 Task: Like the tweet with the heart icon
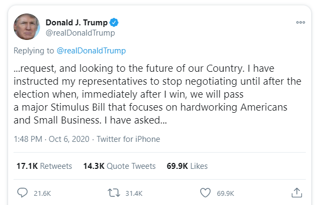click(205, 193)
